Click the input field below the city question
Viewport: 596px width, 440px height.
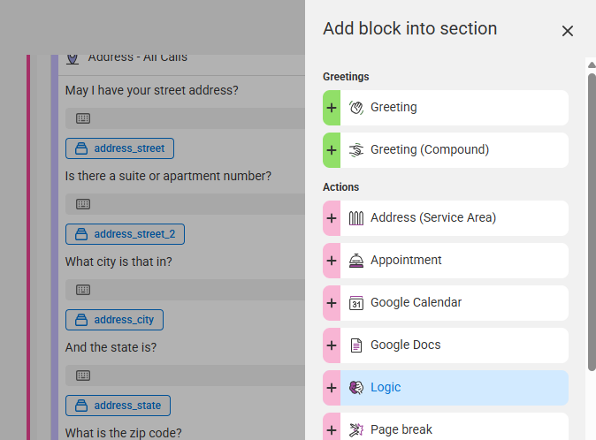(185, 290)
